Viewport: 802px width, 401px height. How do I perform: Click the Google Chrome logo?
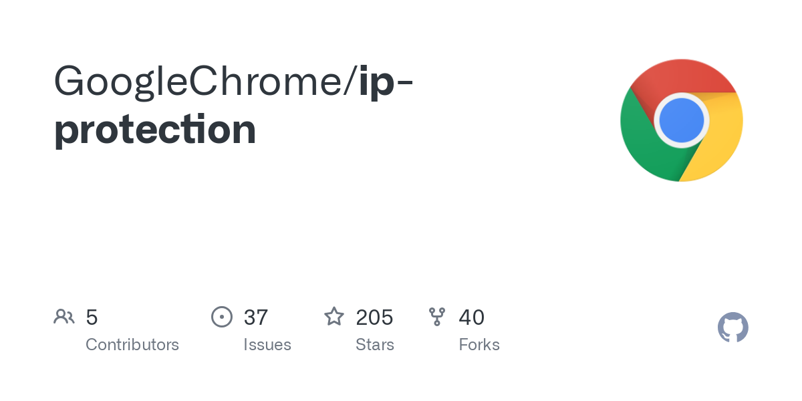682,120
